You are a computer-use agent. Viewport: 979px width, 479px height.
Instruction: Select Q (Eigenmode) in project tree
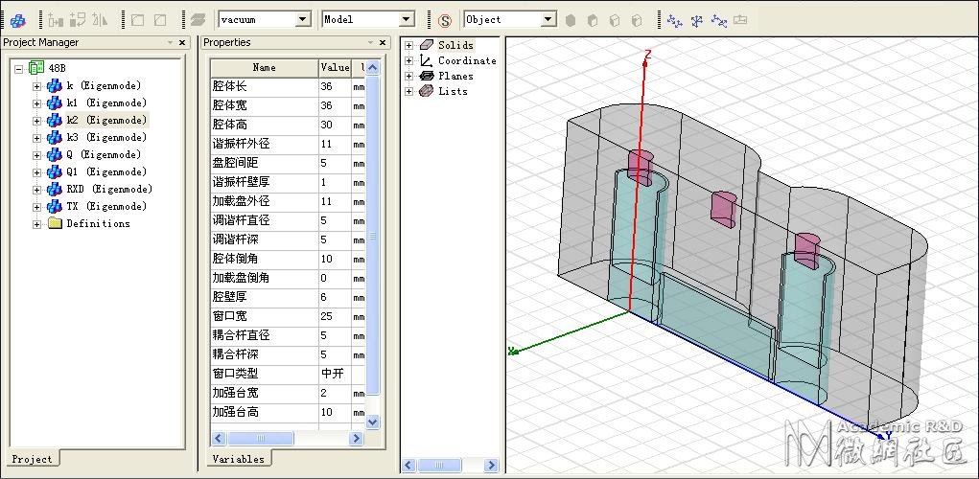click(x=104, y=154)
